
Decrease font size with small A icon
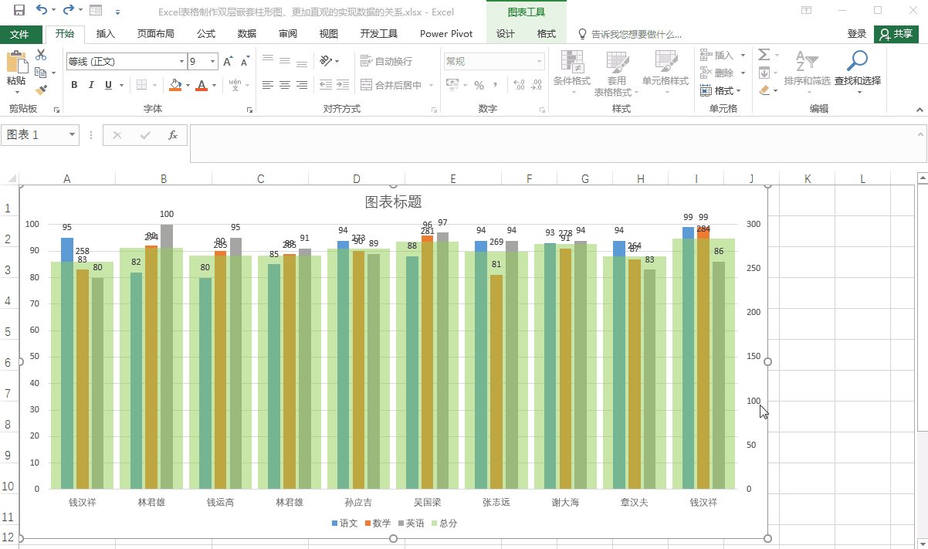click(x=245, y=61)
